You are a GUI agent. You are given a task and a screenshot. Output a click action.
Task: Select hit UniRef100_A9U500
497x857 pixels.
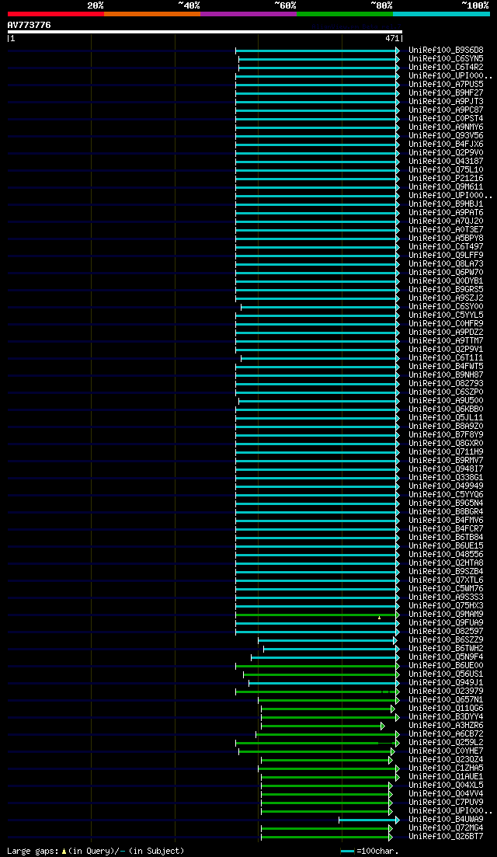click(x=446, y=401)
